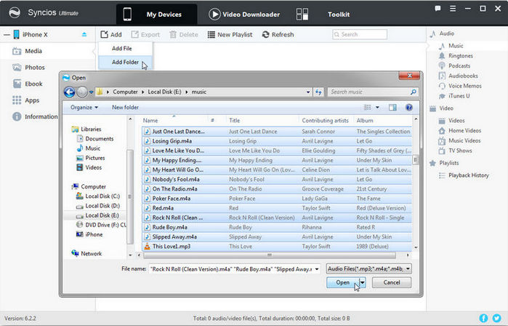This screenshot has width=508, height=326.
Task: Go back in Open dialog
Action: [69, 92]
